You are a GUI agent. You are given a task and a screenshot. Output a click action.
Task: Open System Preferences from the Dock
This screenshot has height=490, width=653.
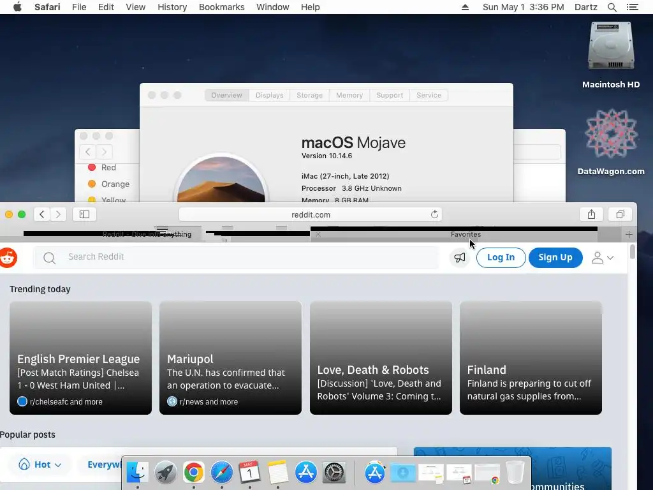point(334,472)
